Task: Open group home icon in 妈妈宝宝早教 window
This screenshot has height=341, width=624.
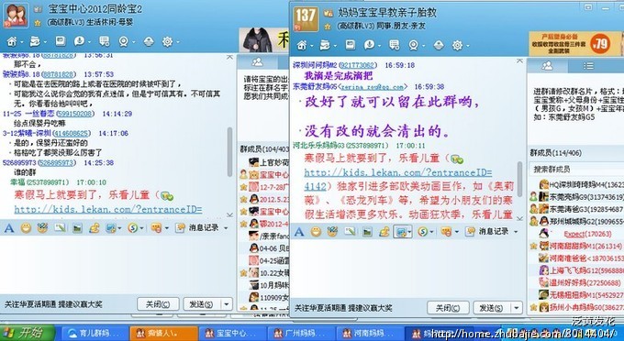Action: click(301, 45)
